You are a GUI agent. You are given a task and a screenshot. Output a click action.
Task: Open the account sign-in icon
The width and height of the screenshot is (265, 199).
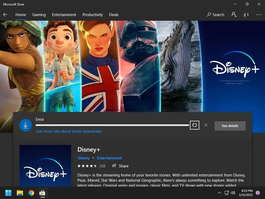pyautogui.click(x=234, y=15)
